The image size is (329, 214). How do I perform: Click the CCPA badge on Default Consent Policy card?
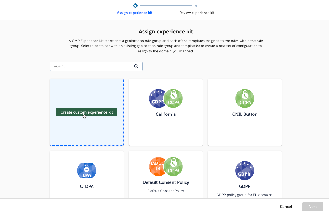pos(173,167)
